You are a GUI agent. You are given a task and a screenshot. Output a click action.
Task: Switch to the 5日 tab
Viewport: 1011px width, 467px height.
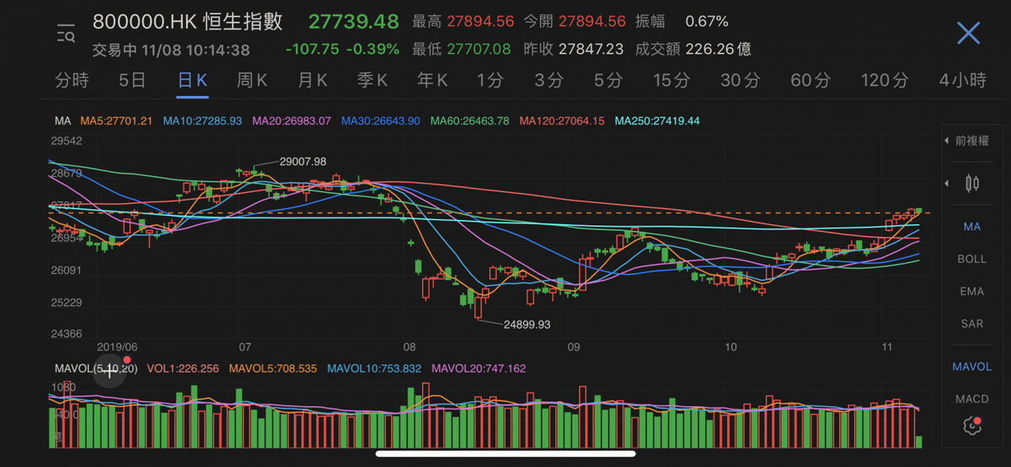[x=132, y=81]
